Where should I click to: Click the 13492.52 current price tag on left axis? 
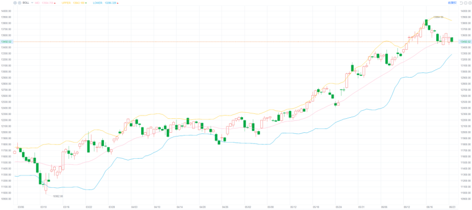[x=6, y=42]
